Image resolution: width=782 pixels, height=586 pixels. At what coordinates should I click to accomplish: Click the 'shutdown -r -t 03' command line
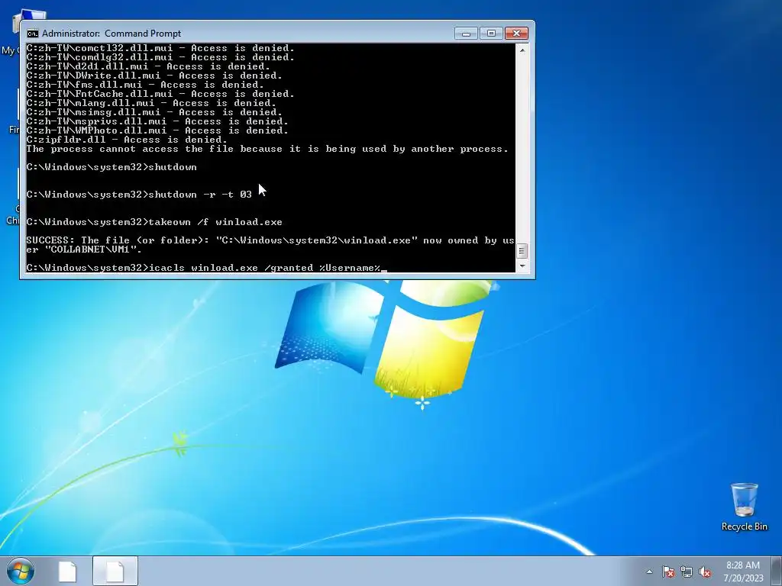[139, 195]
